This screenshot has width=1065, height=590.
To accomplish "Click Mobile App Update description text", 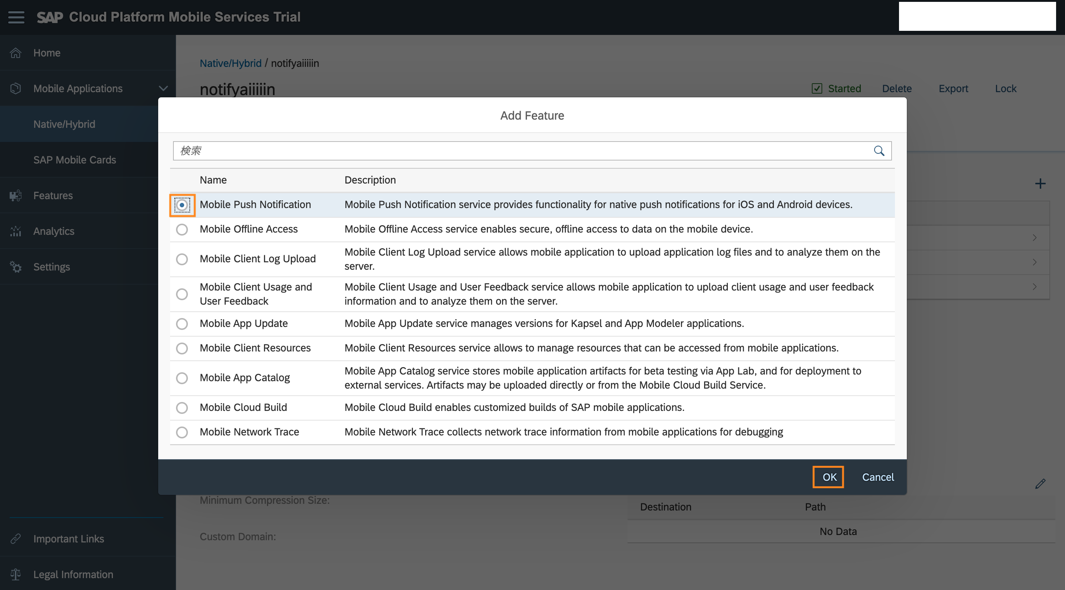I will (x=544, y=324).
